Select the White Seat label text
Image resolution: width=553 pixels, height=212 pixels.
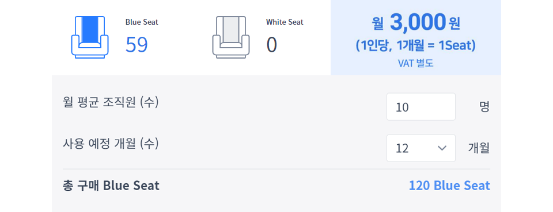[x=285, y=22]
